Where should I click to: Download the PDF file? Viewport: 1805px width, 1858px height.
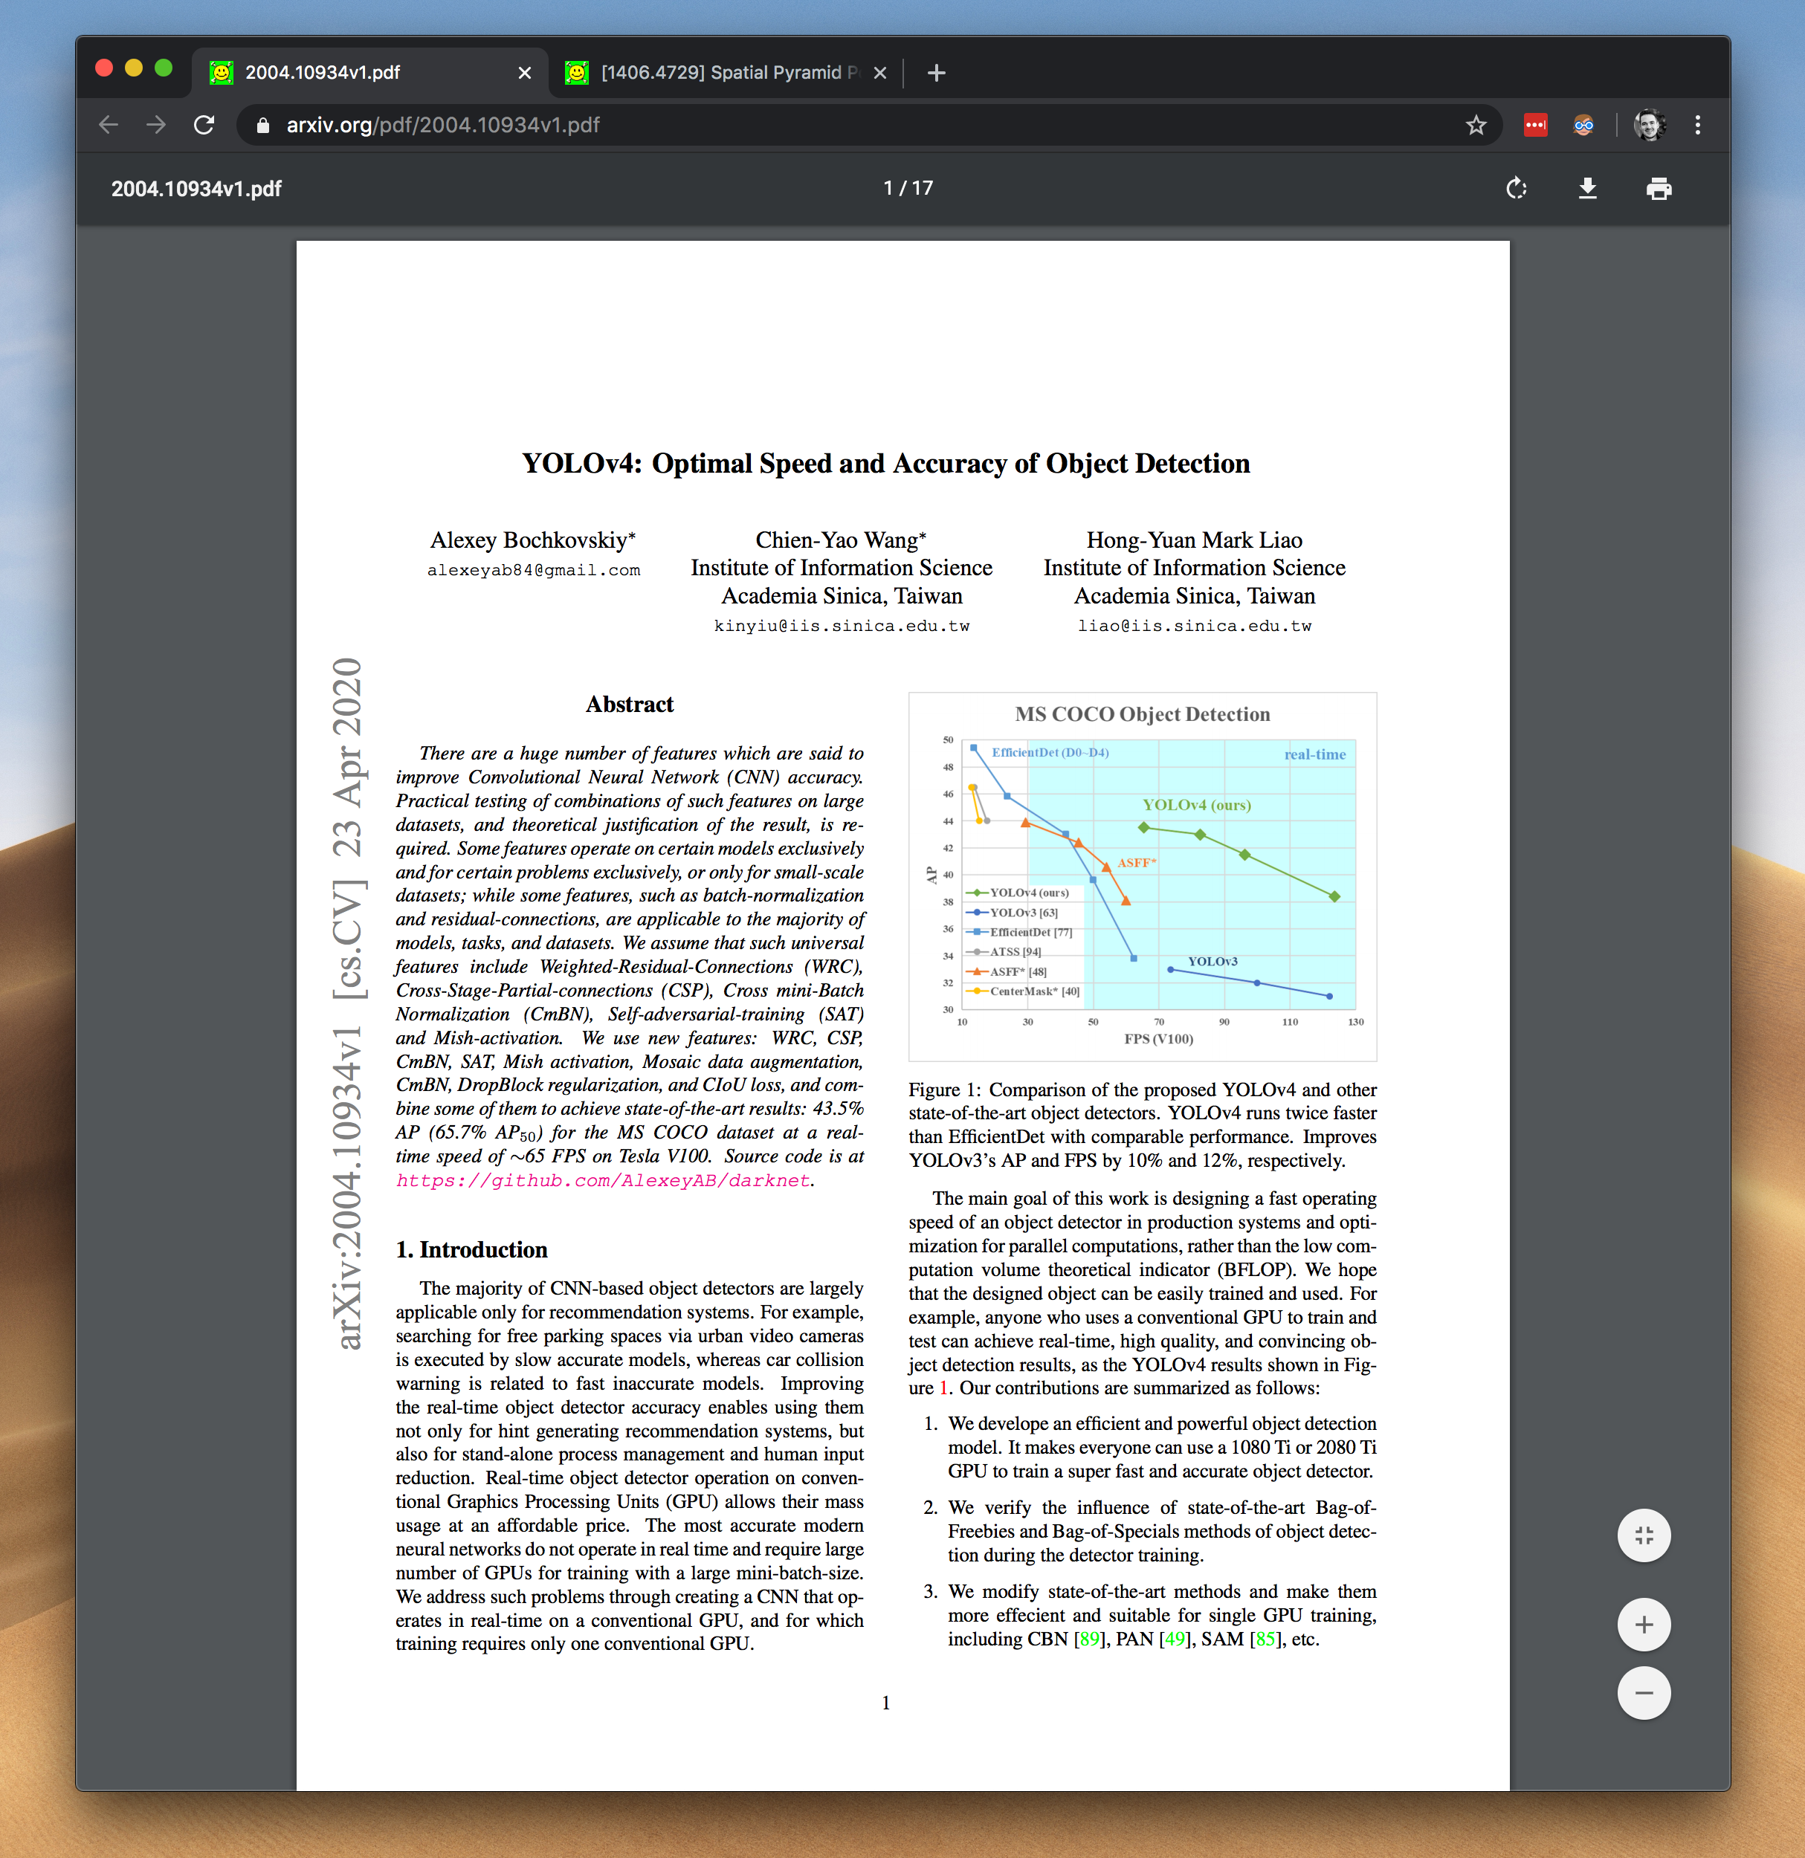[1587, 189]
